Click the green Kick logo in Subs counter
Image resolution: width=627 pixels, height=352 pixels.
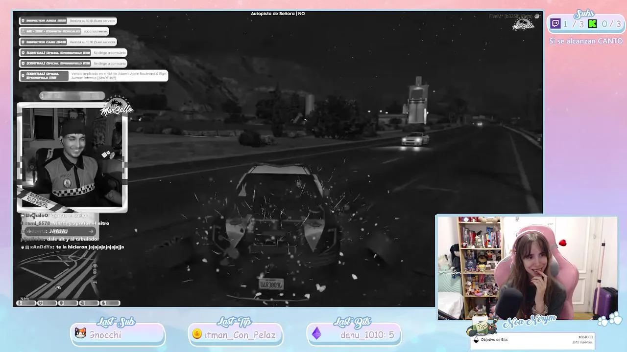(592, 23)
